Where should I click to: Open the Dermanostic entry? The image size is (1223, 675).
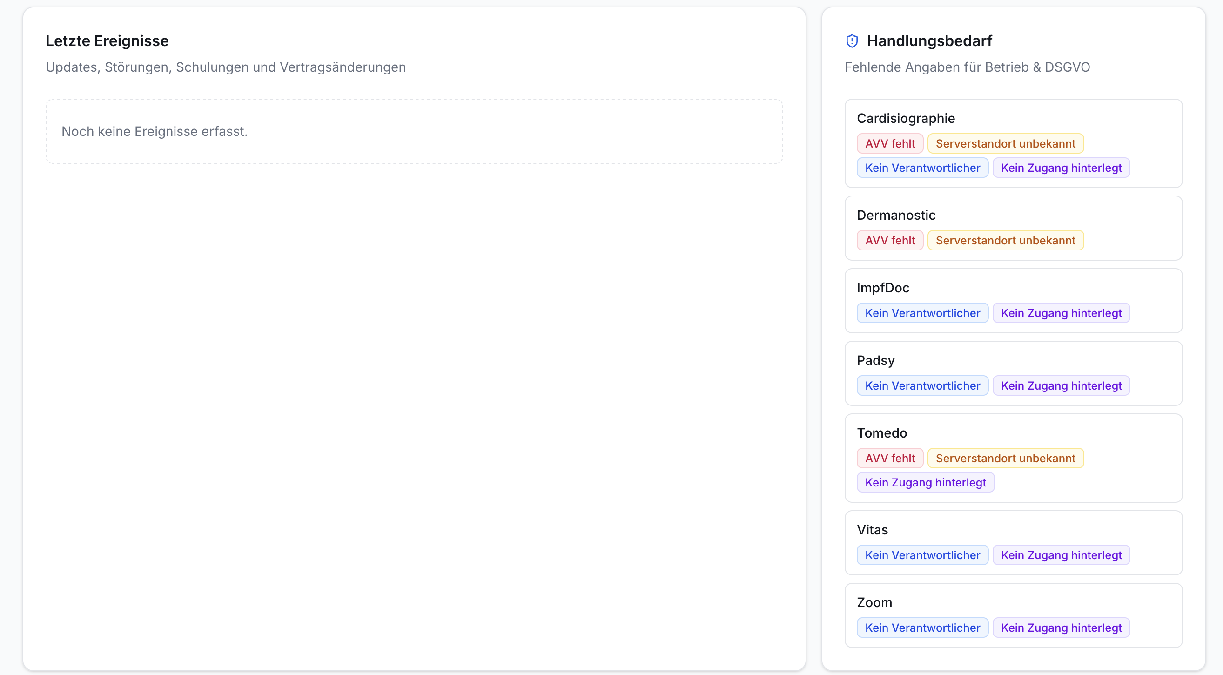(1013, 228)
